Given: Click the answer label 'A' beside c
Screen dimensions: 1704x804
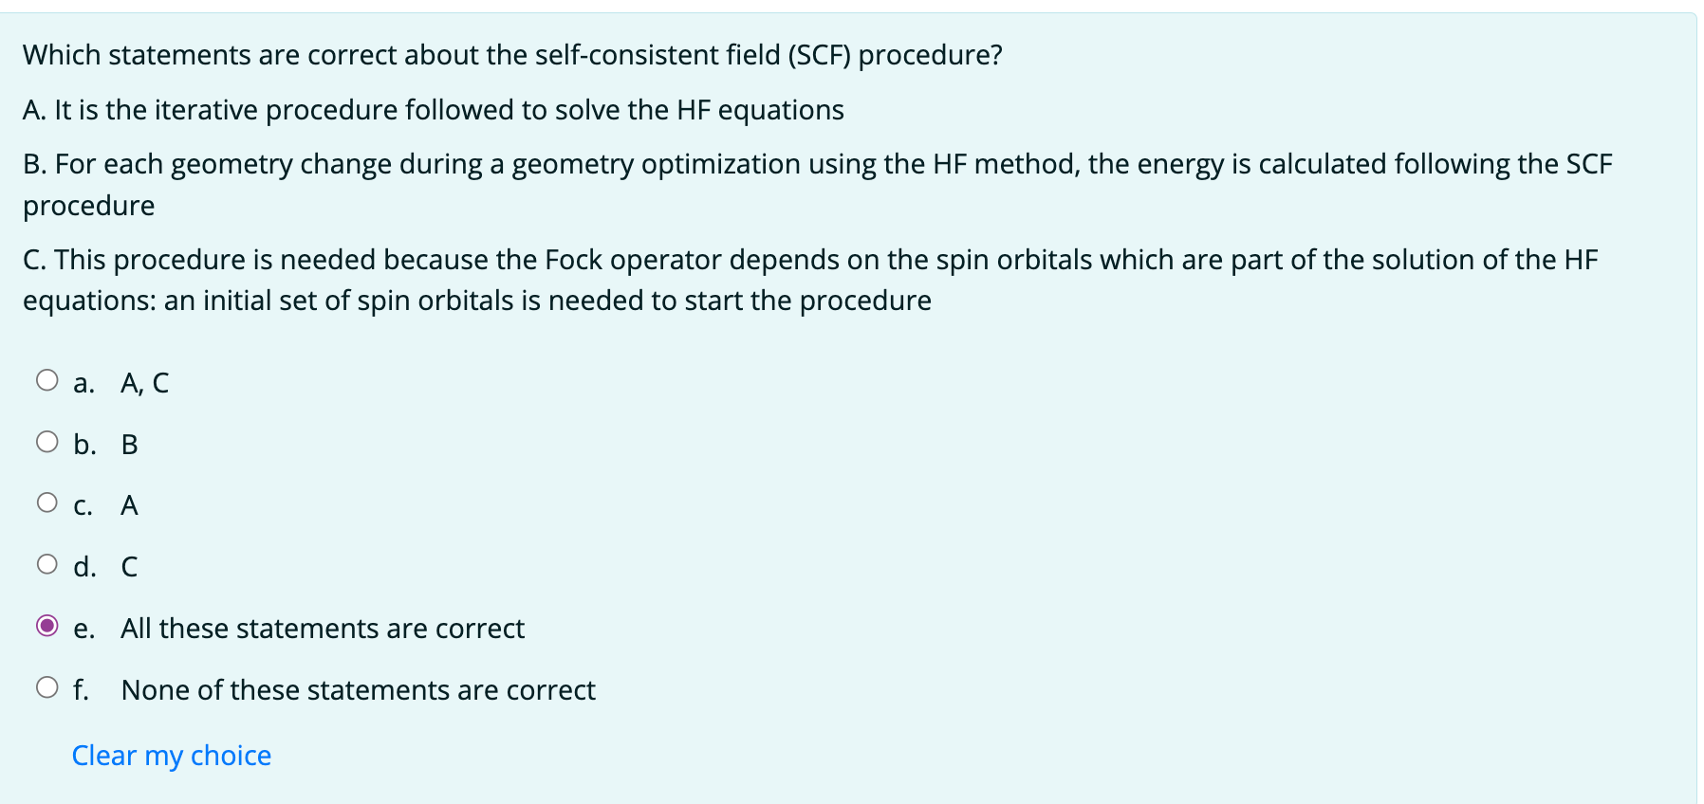Looking at the screenshot, I should tap(129, 505).
